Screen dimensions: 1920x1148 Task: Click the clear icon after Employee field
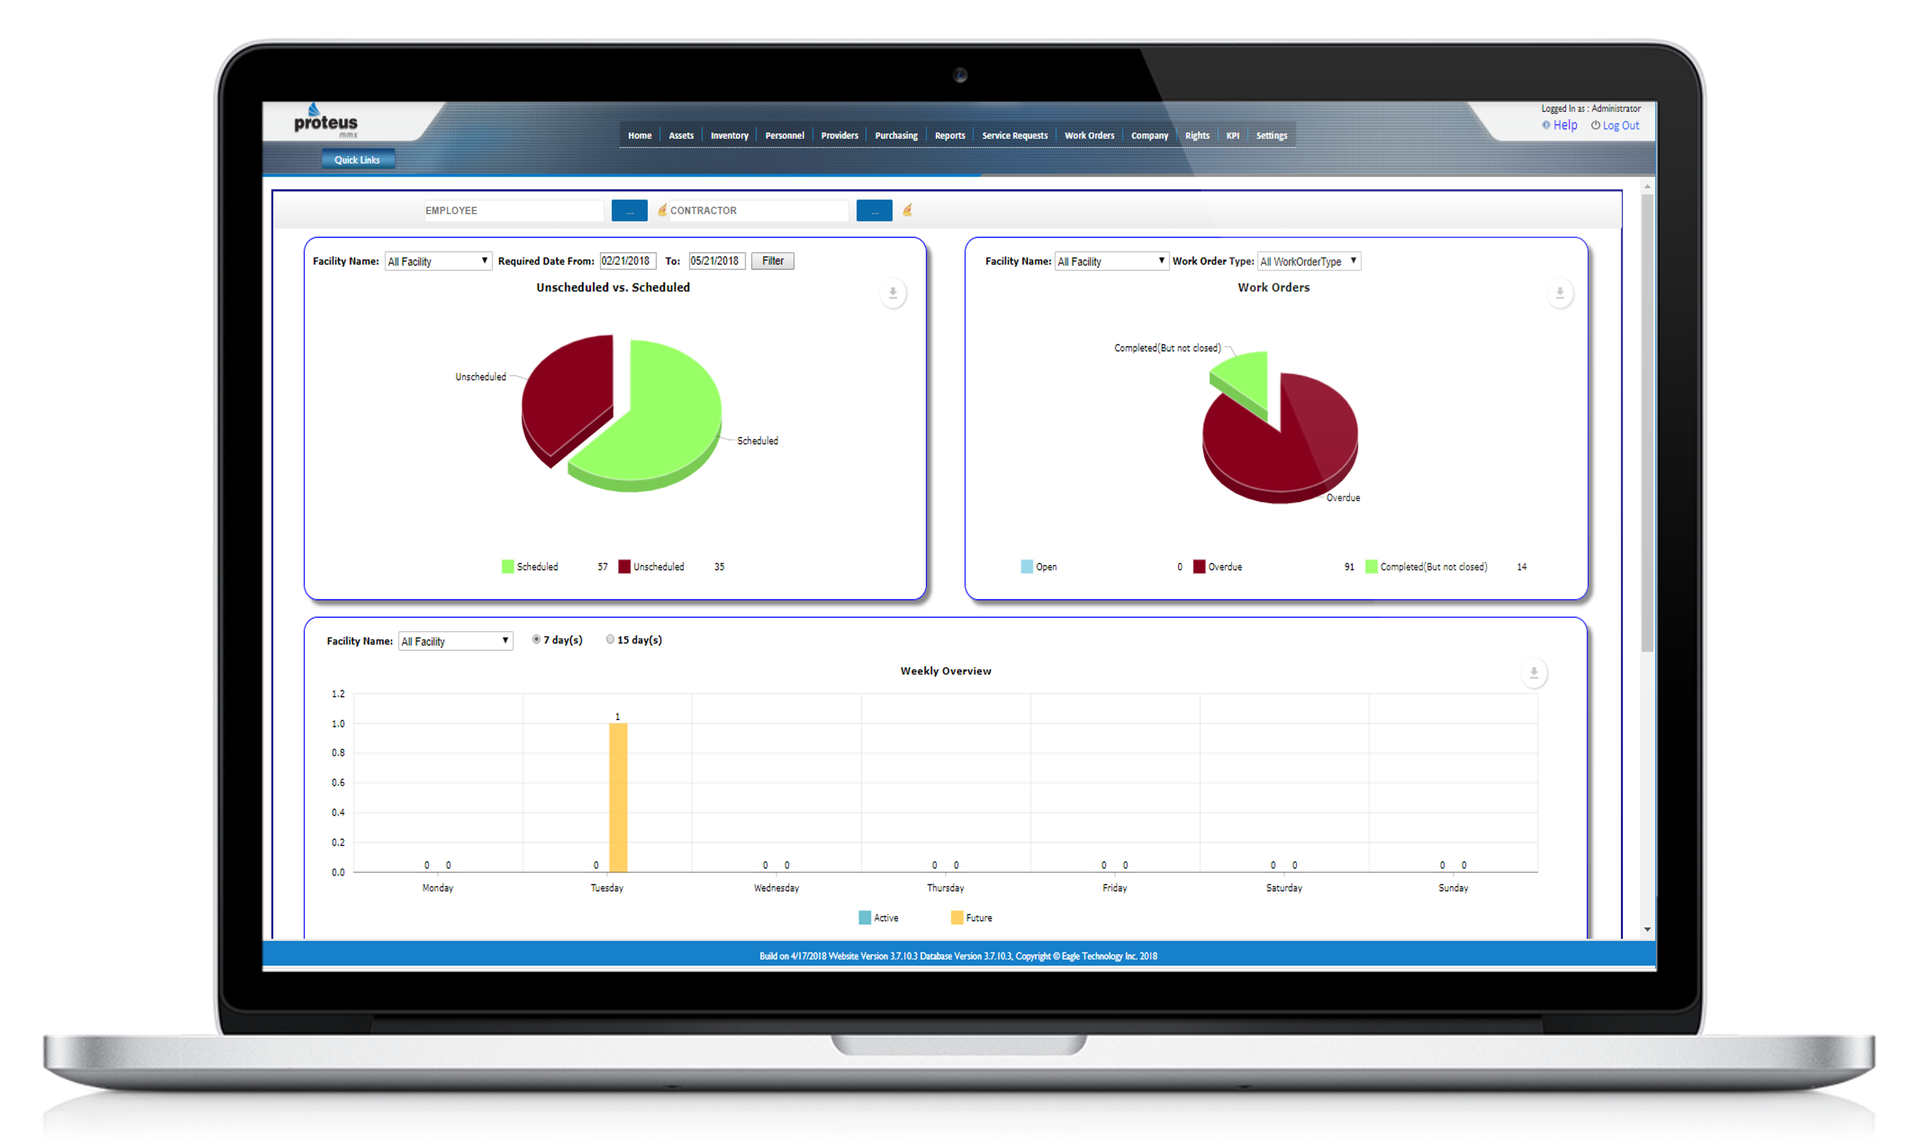tap(662, 210)
